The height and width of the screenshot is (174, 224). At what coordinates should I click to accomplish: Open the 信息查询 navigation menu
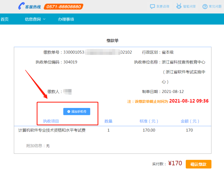(33, 19)
